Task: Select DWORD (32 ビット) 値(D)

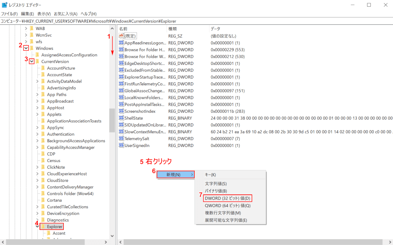Action: point(227,198)
